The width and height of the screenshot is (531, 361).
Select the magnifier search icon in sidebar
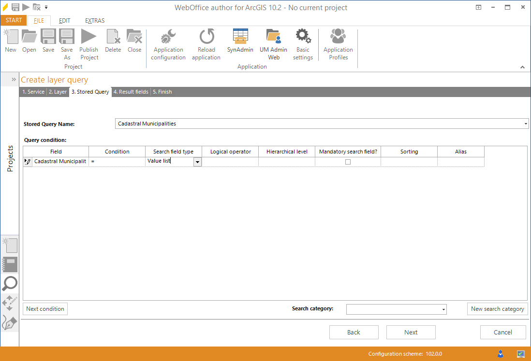pos(10,284)
